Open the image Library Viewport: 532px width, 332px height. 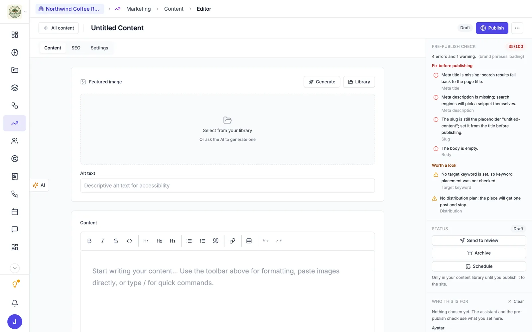359,82
